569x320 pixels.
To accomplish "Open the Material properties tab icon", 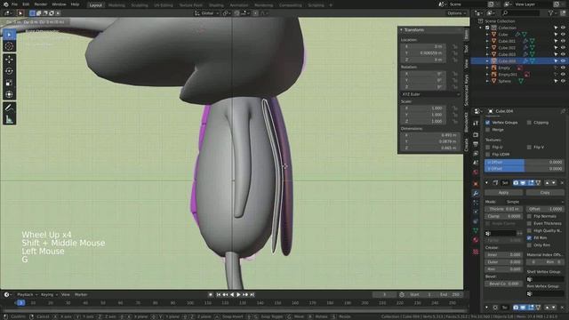I will (x=476, y=240).
